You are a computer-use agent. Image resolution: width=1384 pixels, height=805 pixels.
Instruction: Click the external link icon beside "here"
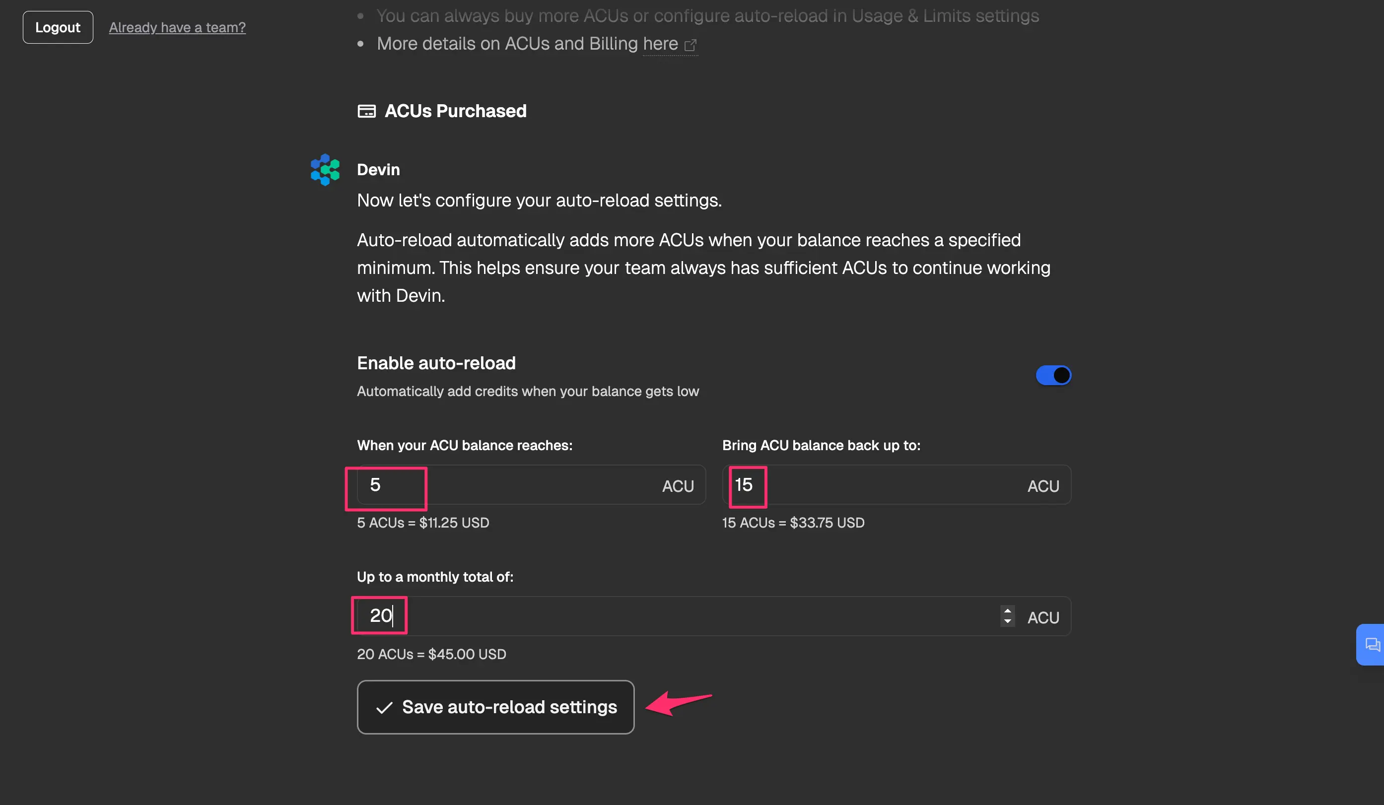(691, 45)
